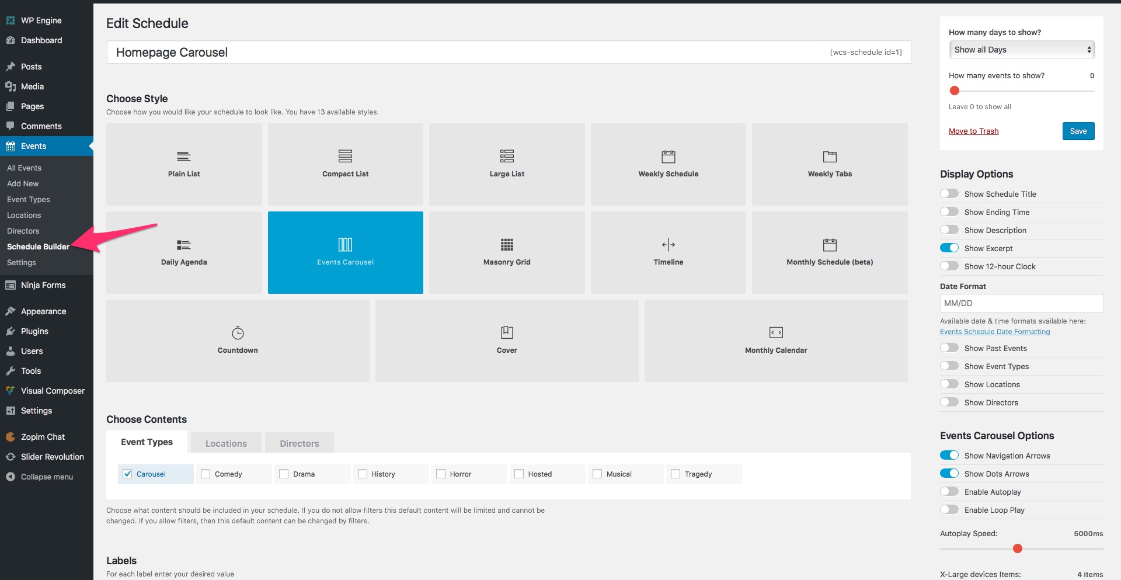Image resolution: width=1121 pixels, height=580 pixels.
Task: Open Events Schedule Date Formatting link
Action: [x=995, y=331]
